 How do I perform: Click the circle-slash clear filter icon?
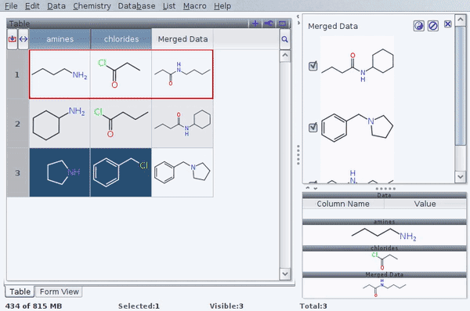coord(433,26)
